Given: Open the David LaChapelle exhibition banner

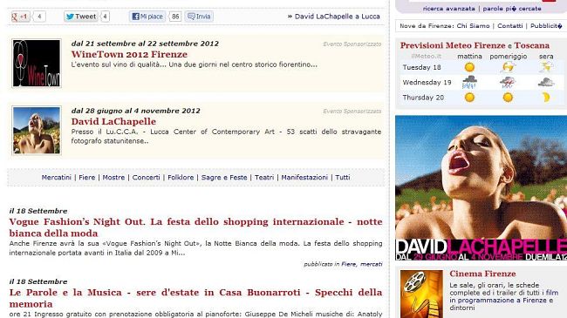Looking at the screenshot, I should click(481, 188).
